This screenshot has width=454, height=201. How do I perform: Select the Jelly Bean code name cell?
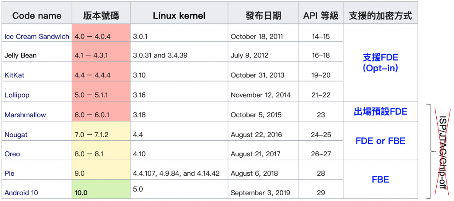(x=37, y=52)
